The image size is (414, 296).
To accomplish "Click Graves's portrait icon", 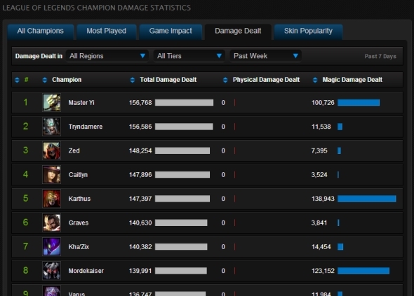I will pyautogui.click(x=51, y=223).
